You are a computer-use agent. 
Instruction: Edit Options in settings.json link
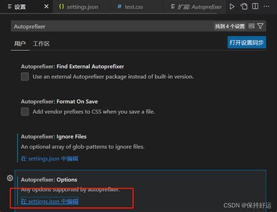click(x=50, y=201)
